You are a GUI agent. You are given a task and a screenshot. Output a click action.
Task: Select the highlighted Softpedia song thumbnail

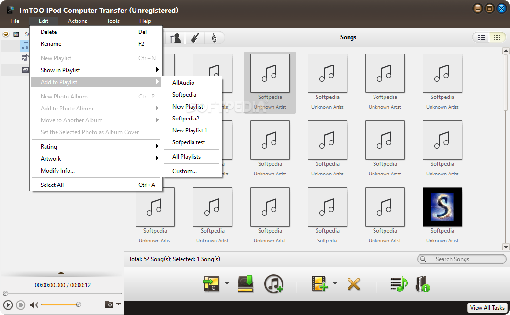(x=270, y=73)
